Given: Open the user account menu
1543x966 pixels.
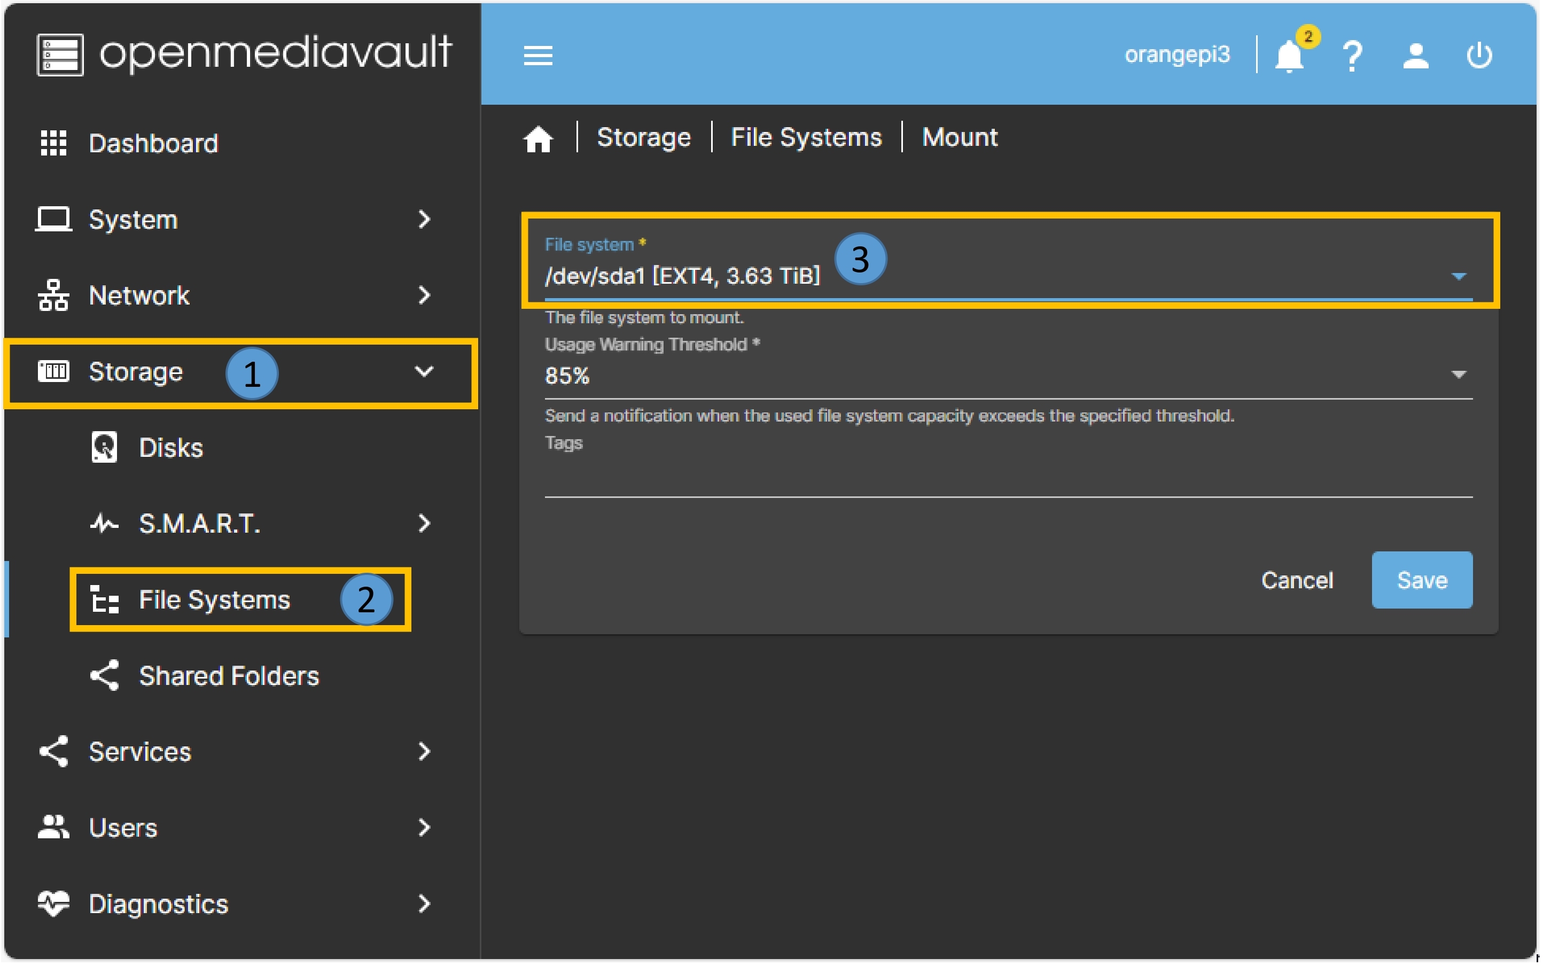Looking at the screenshot, I should tap(1417, 56).
